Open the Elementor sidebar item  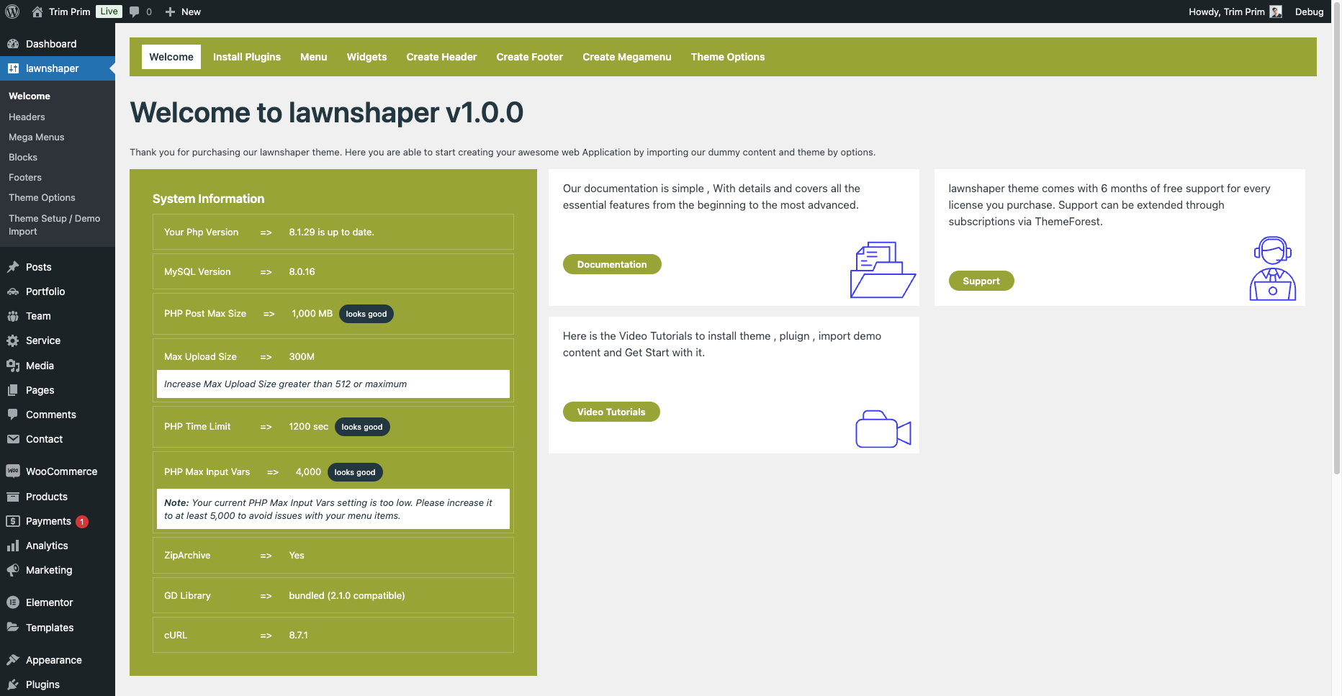pyautogui.click(x=49, y=602)
